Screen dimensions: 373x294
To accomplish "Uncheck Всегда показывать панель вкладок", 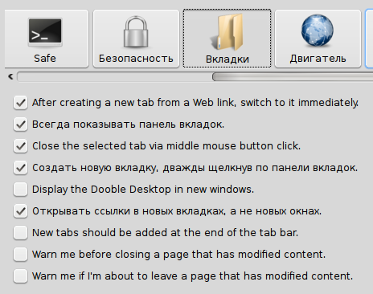I will tap(20, 125).
